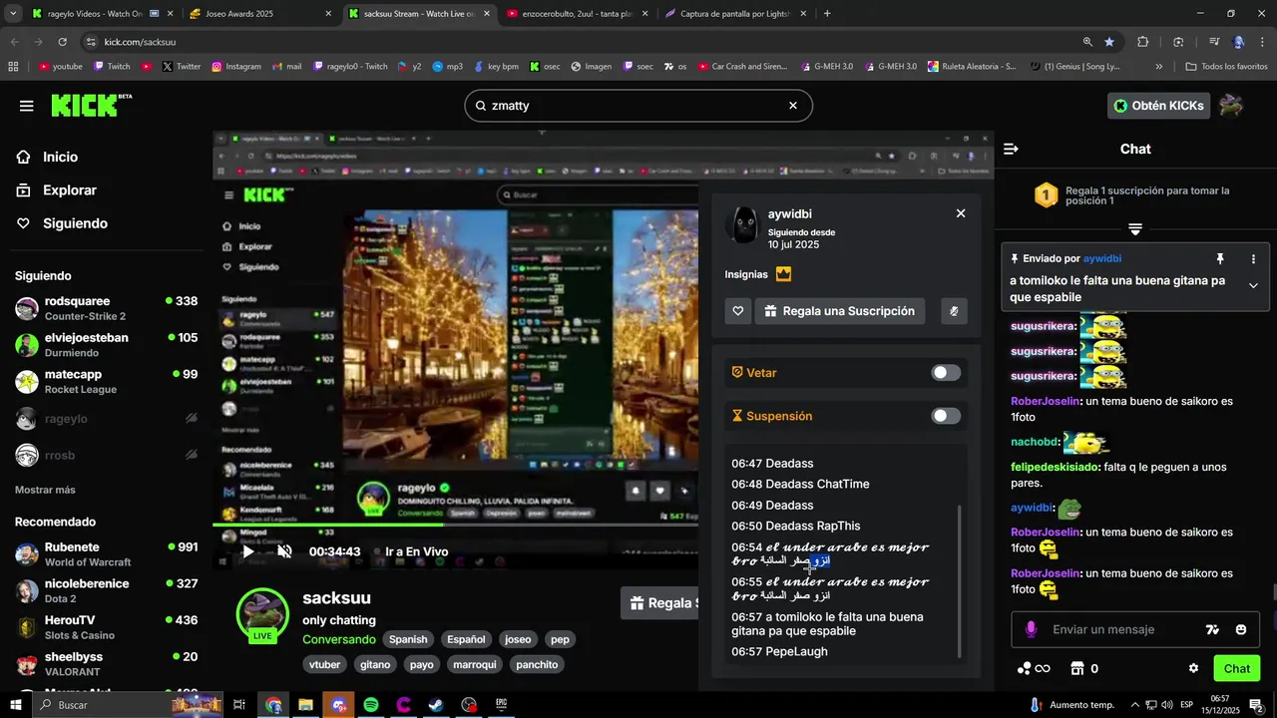The width and height of the screenshot is (1277, 718).
Task: Send message with the green Chat button
Action: coord(1237,668)
